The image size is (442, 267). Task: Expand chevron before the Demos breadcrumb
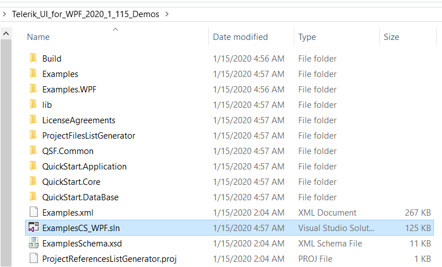4,14
